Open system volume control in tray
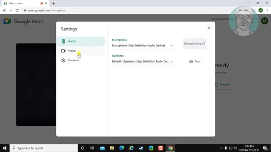This screenshot has width=271, height=152. [235, 148]
